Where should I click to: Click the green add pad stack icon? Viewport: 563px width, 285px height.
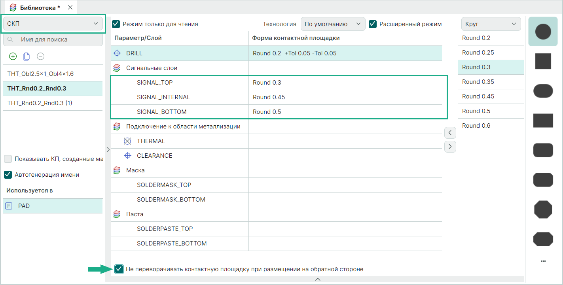tap(13, 57)
